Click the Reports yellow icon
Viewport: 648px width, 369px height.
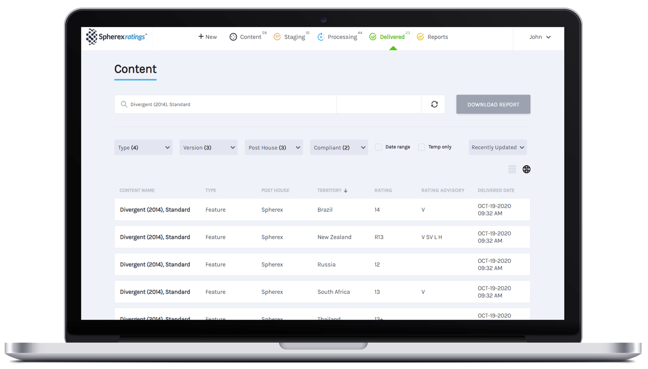pos(421,37)
